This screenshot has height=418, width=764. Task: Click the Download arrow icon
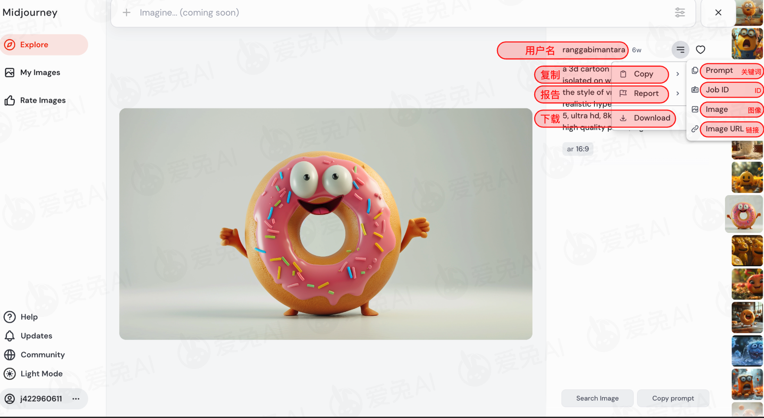point(623,118)
